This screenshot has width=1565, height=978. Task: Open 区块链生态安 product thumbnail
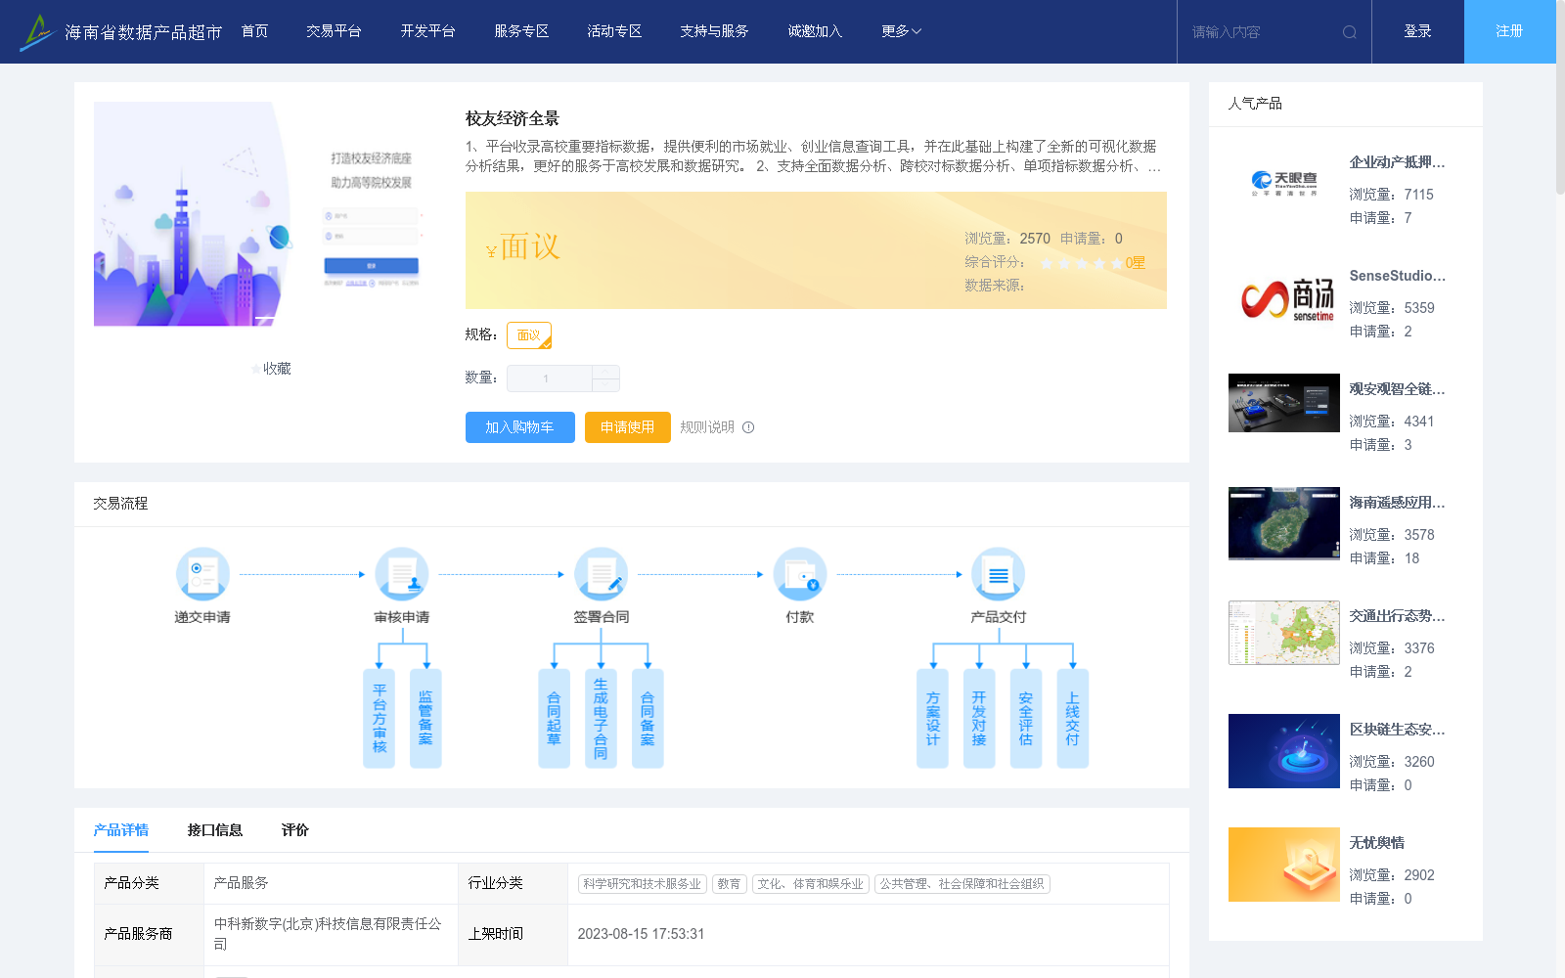point(1284,751)
